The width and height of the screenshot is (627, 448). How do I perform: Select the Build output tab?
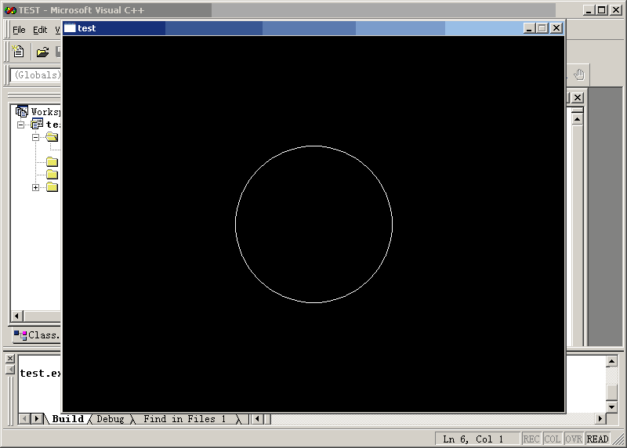(x=67, y=419)
